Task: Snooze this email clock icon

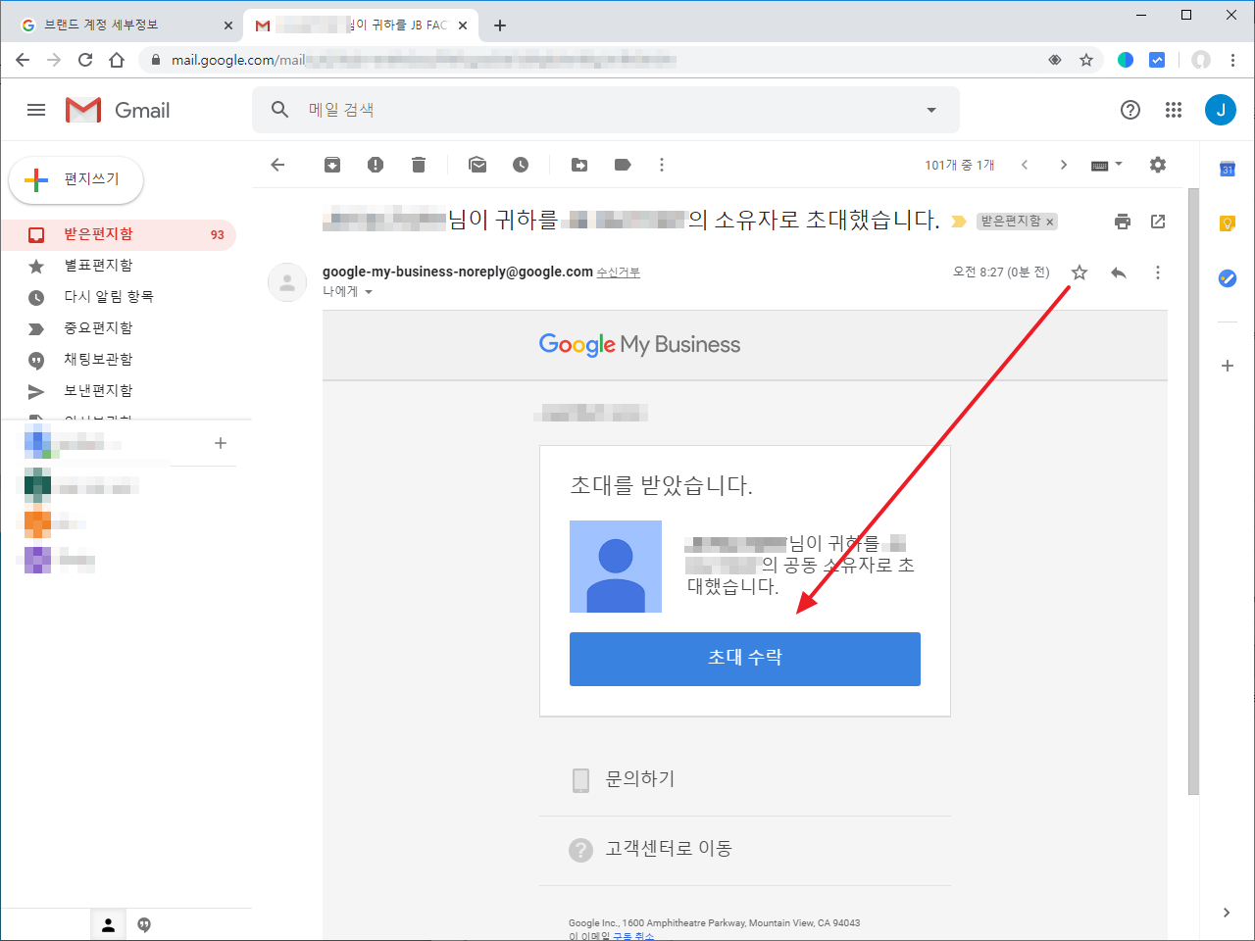Action: click(521, 165)
